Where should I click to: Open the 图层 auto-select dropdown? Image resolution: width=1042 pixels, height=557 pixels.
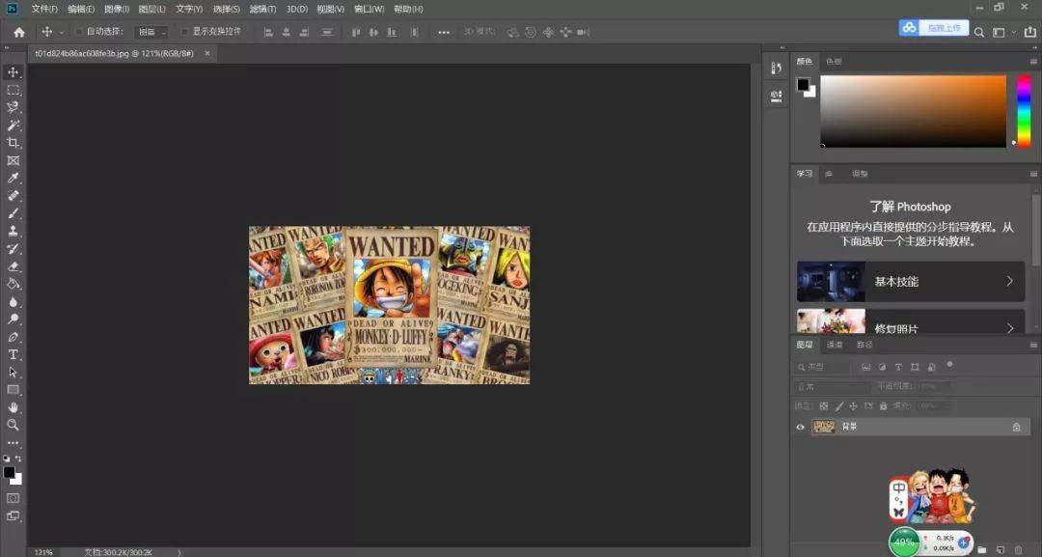152,32
